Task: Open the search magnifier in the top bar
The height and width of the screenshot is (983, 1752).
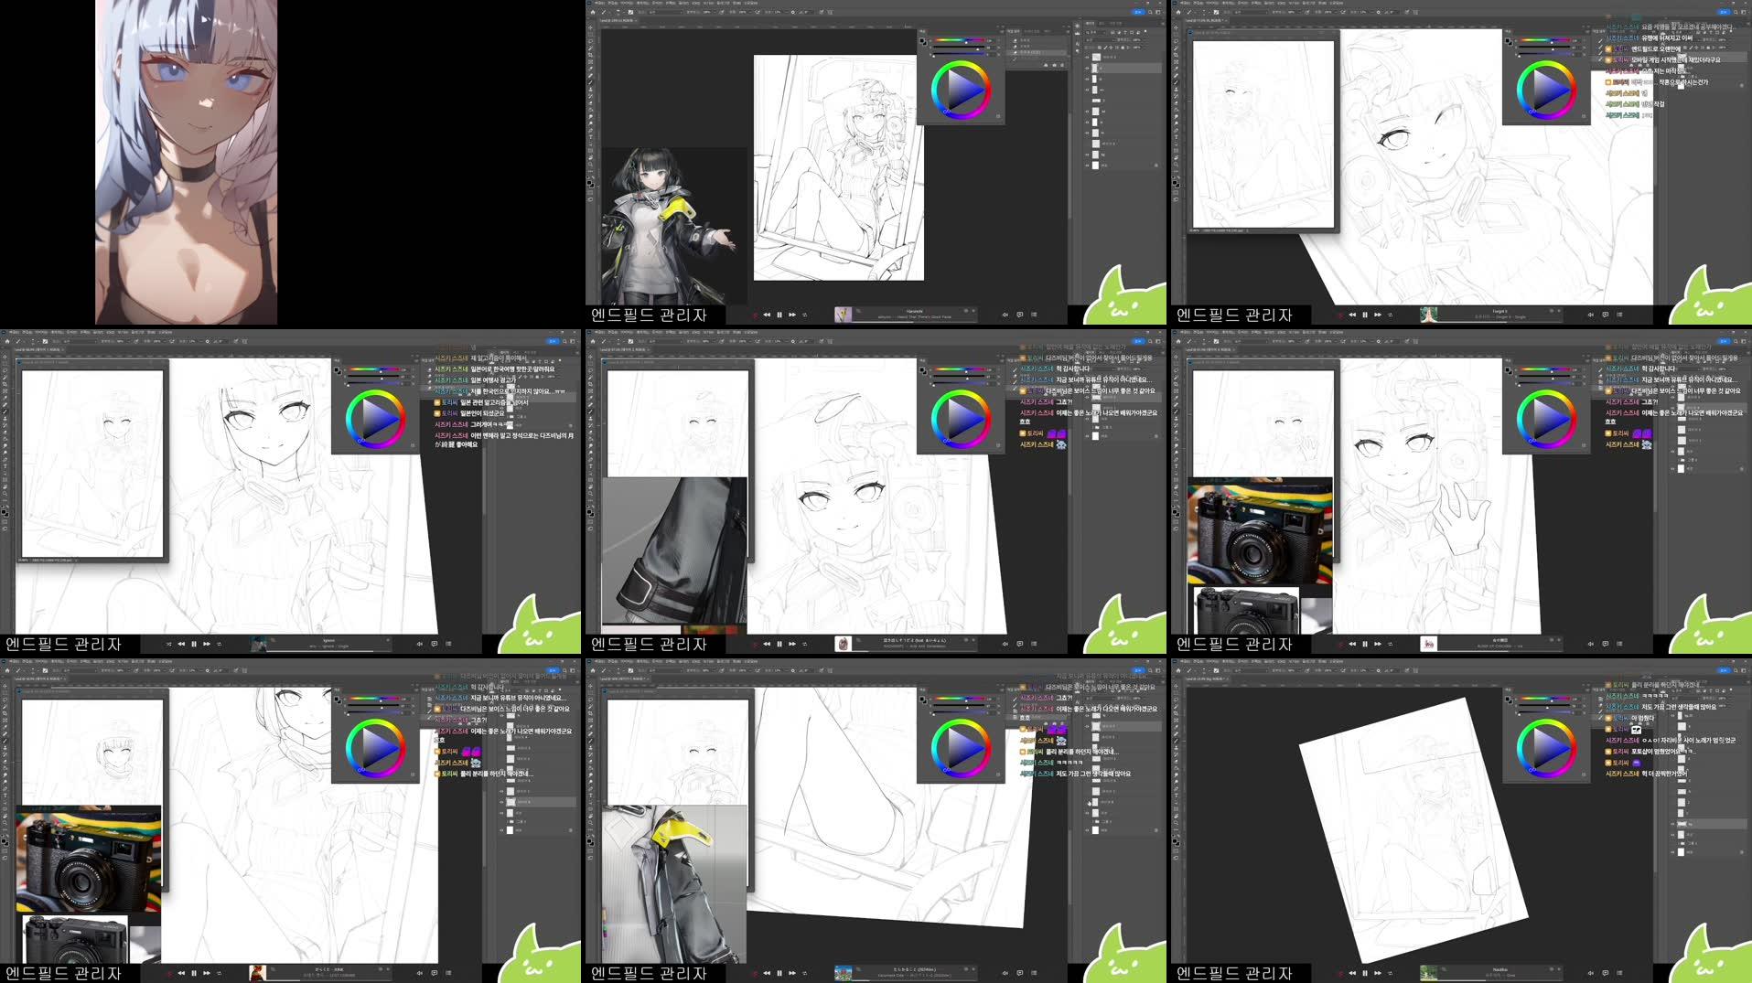Action: click(x=1150, y=12)
